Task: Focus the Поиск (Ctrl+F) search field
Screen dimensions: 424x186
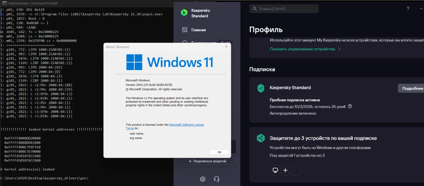Action: (x=284, y=9)
